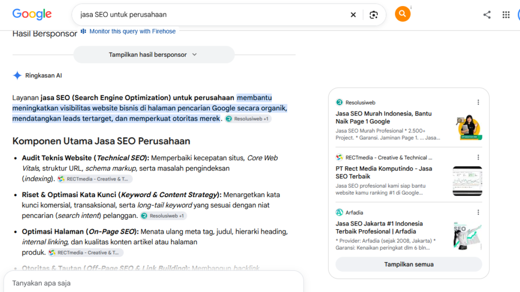Click the Arfadia favicon in source card
The height and width of the screenshot is (292, 520).
[x=339, y=212]
